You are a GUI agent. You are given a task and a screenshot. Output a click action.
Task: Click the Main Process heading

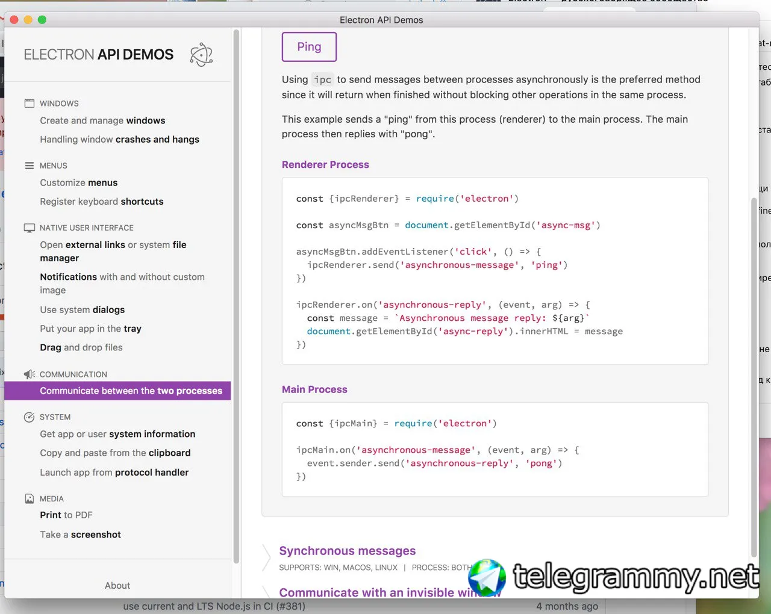click(314, 389)
